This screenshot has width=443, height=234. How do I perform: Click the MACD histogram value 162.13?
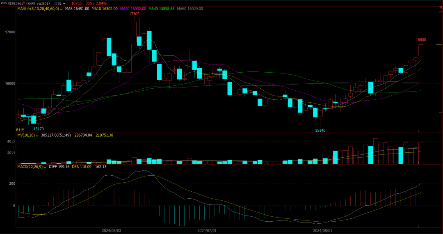coord(100,167)
